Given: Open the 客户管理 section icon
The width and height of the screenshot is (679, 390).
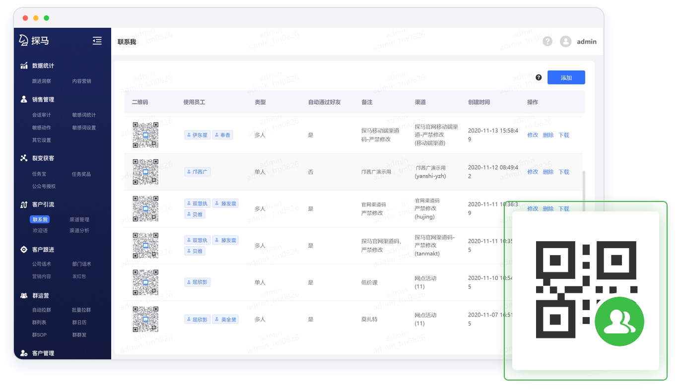Looking at the screenshot, I should tap(24, 353).
